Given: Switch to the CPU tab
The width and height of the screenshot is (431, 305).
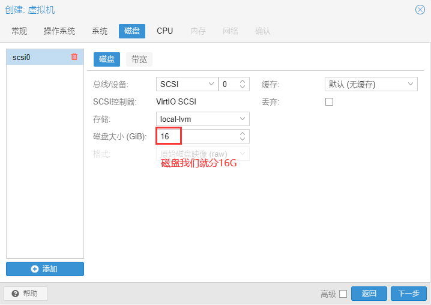Looking at the screenshot, I should [164, 31].
